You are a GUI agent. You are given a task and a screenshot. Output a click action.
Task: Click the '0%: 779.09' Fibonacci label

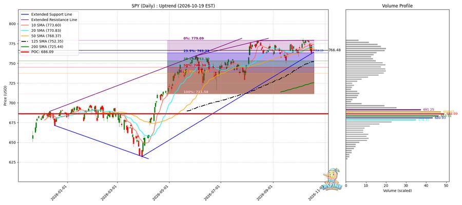(194, 38)
